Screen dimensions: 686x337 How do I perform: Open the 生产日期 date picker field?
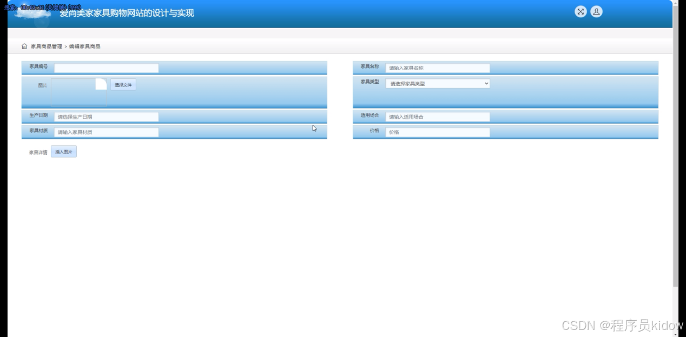[x=106, y=117]
